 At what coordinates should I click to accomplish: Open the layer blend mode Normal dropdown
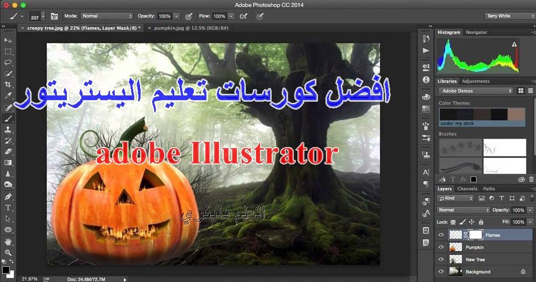(x=463, y=210)
